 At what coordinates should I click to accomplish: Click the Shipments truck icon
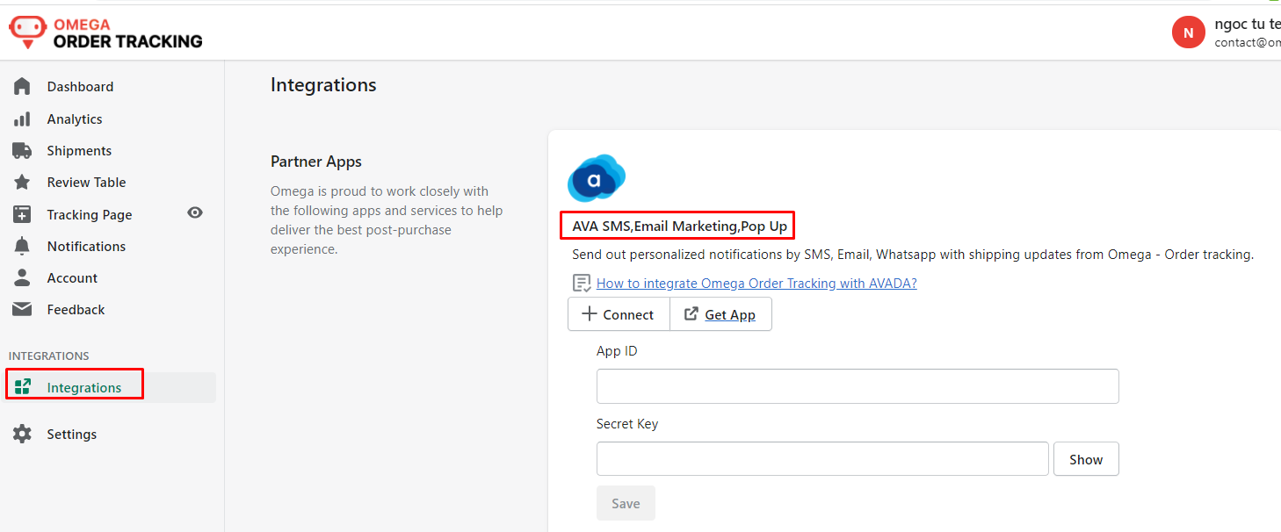coord(22,150)
